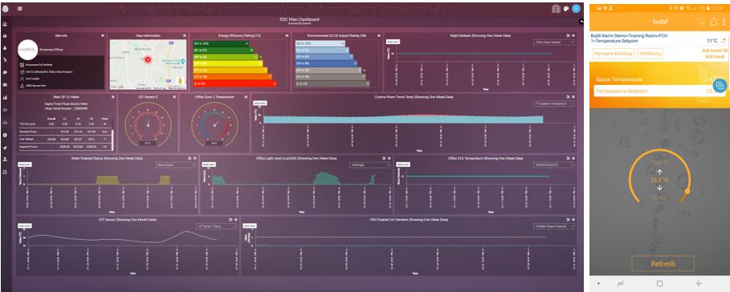Close the Office Zone 1 Temperature panel
The height and width of the screenshot is (292, 730).
tap(246, 97)
